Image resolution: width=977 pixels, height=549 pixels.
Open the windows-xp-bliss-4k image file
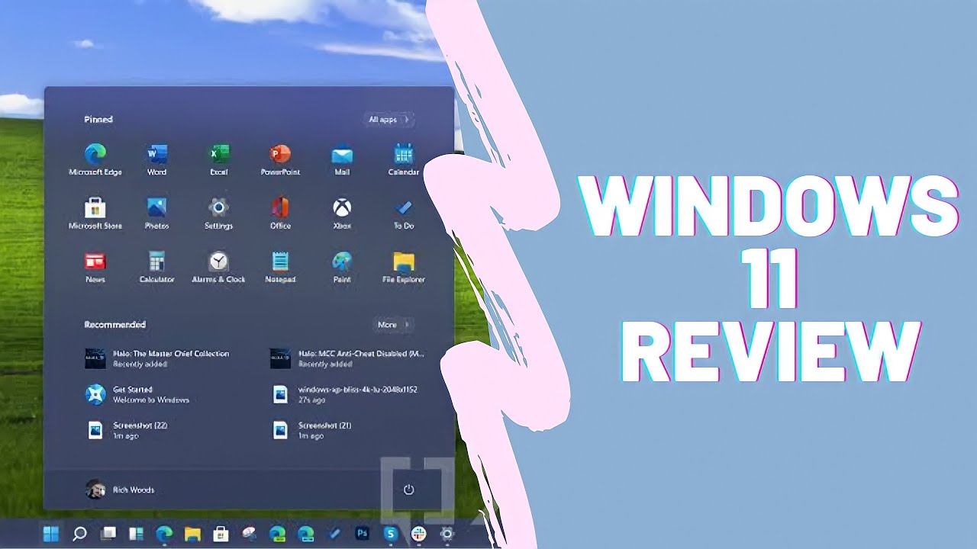344,394
